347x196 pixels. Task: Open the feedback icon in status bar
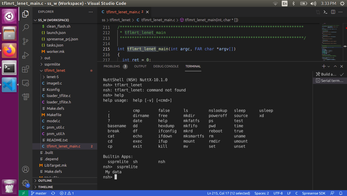[x=332, y=193]
